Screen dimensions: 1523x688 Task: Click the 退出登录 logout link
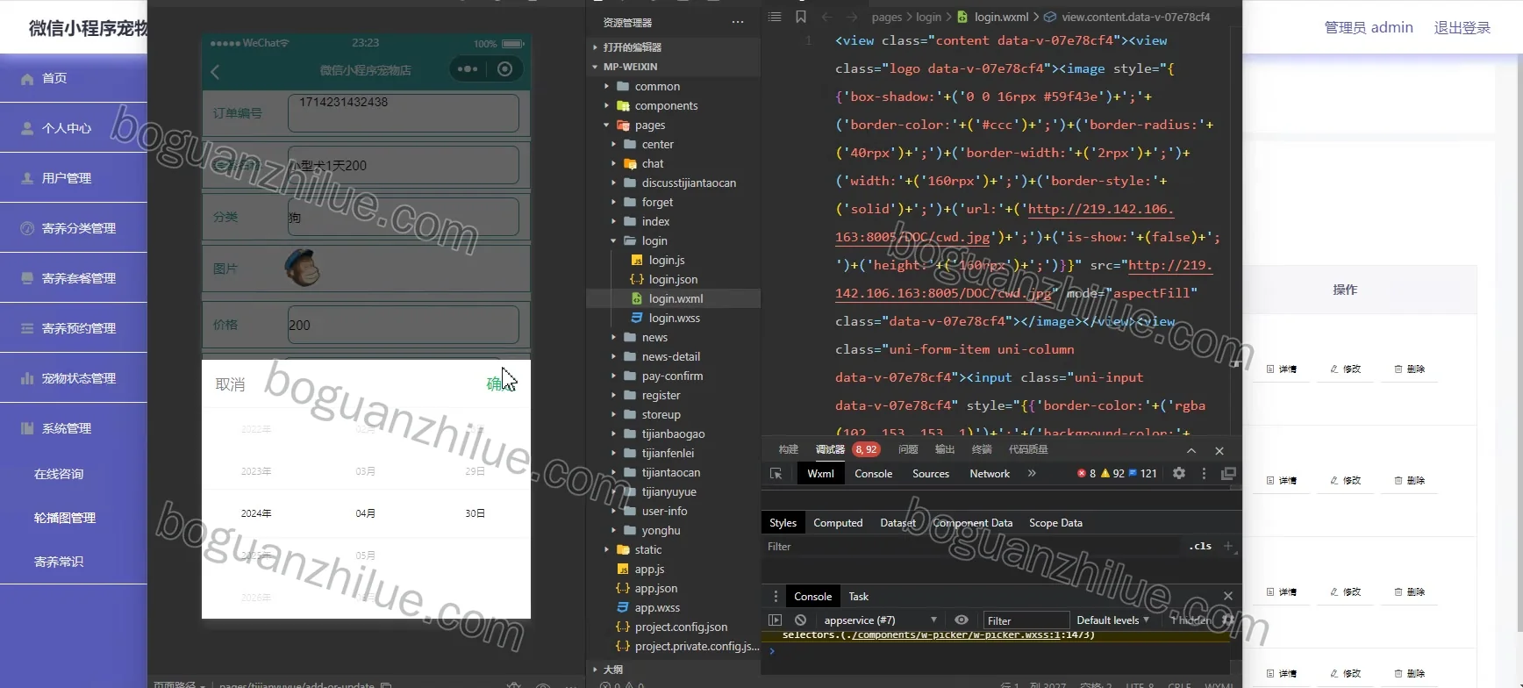point(1462,28)
